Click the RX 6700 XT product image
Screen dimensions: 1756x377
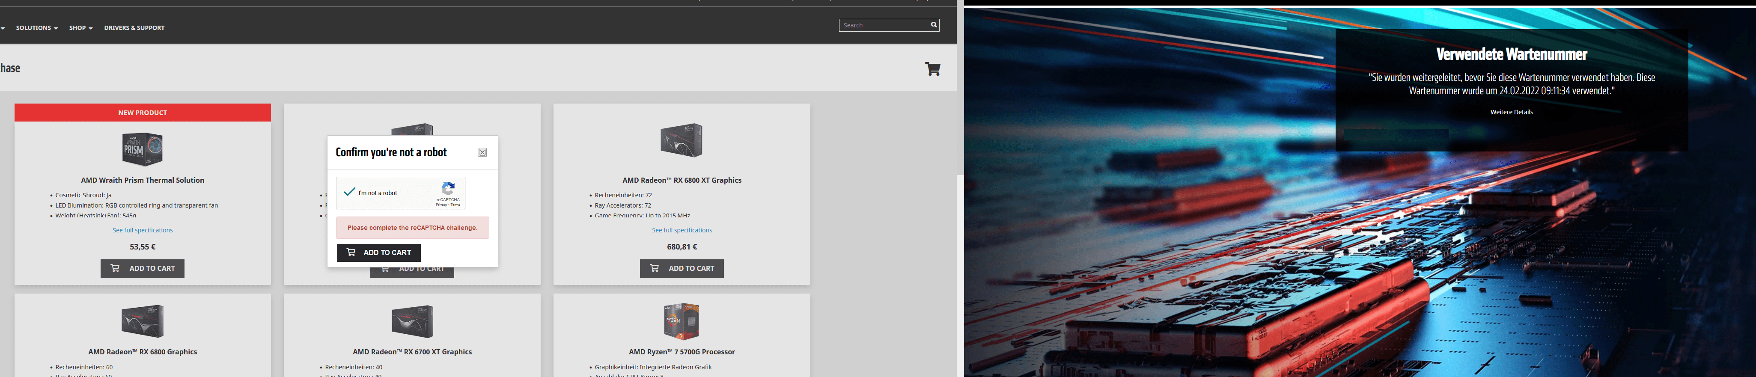pyautogui.click(x=412, y=321)
